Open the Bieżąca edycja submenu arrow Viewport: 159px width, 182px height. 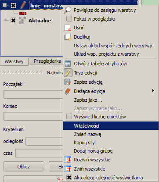pyautogui.click(x=153, y=91)
